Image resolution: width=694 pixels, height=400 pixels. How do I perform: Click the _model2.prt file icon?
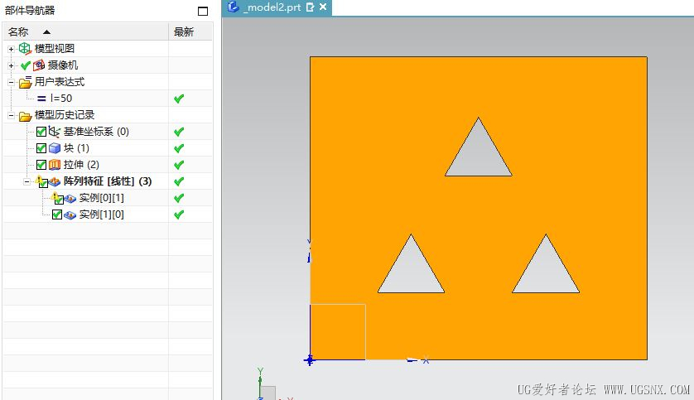(233, 7)
